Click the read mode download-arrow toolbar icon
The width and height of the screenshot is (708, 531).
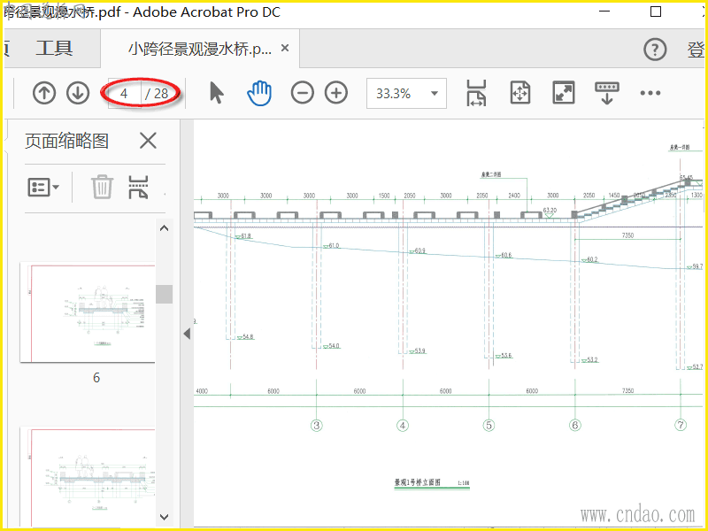pos(607,93)
